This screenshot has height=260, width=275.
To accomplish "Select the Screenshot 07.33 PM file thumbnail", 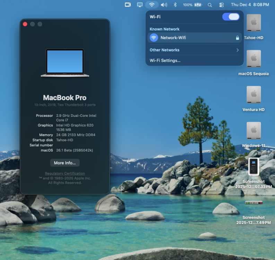I will coord(253,166).
